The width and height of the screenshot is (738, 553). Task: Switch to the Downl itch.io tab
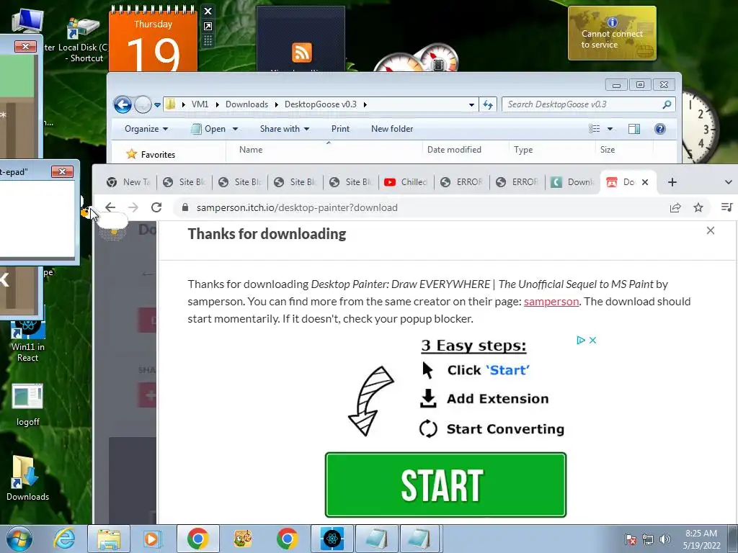572,182
